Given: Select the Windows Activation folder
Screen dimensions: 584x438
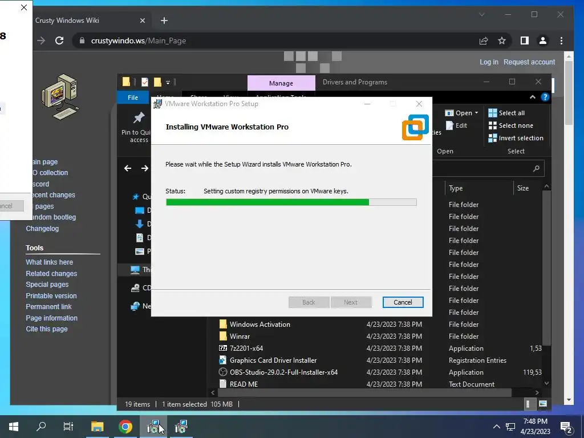Looking at the screenshot, I should click(x=259, y=325).
